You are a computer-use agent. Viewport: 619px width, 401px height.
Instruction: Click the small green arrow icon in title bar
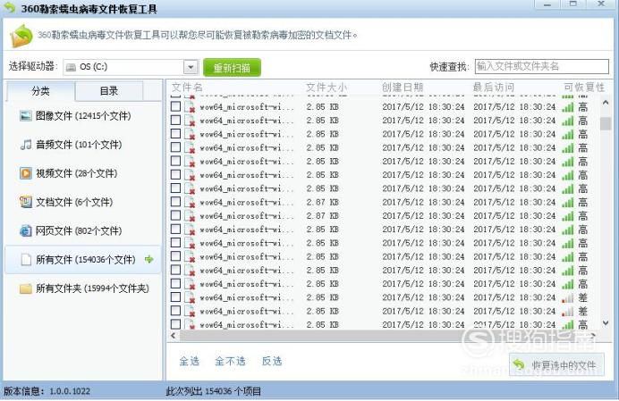tap(9, 7)
